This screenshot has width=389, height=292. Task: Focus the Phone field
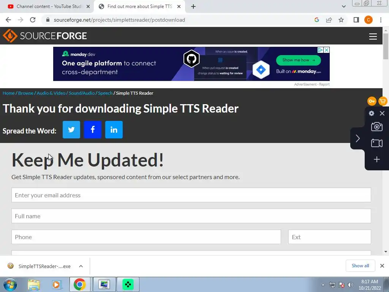coord(146,236)
